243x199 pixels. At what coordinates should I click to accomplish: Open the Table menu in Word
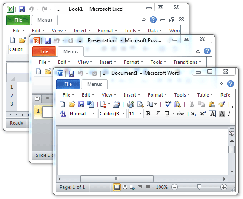(x=205, y=95)
